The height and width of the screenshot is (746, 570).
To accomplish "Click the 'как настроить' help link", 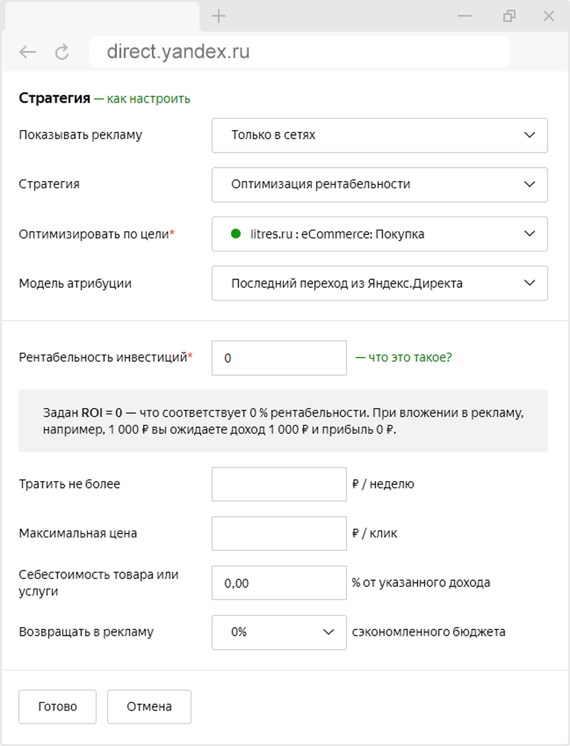I will click(x=148, y=99).
